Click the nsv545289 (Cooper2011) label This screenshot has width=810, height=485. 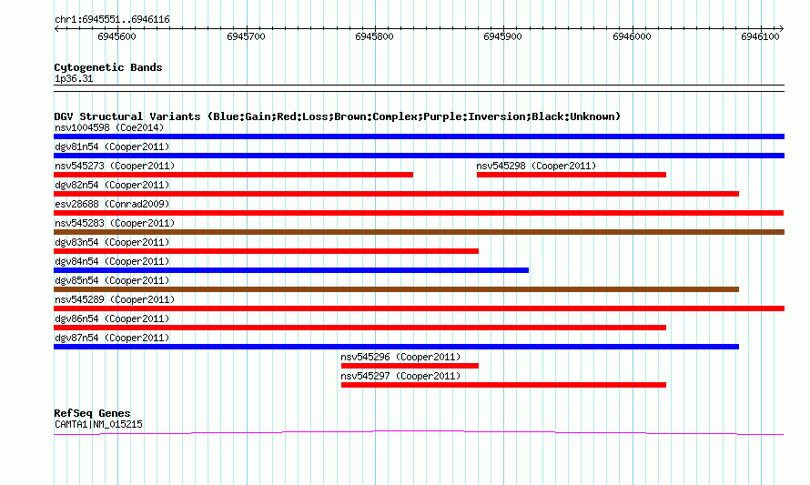[x=115, y=299]
